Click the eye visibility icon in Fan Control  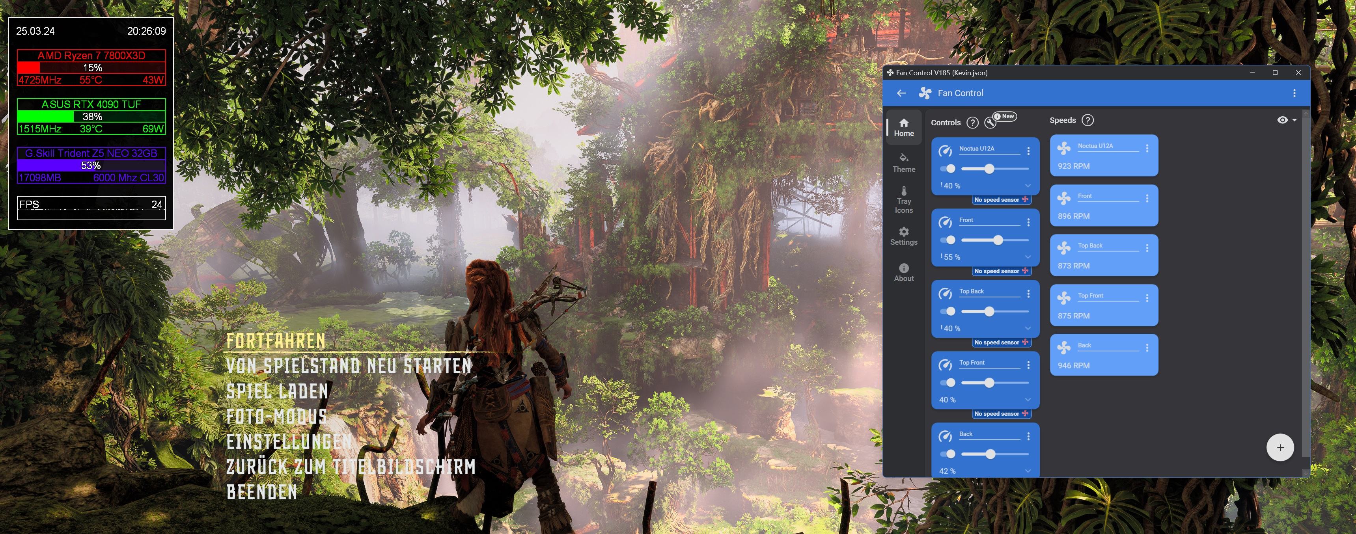click(x=1282, y=121)
